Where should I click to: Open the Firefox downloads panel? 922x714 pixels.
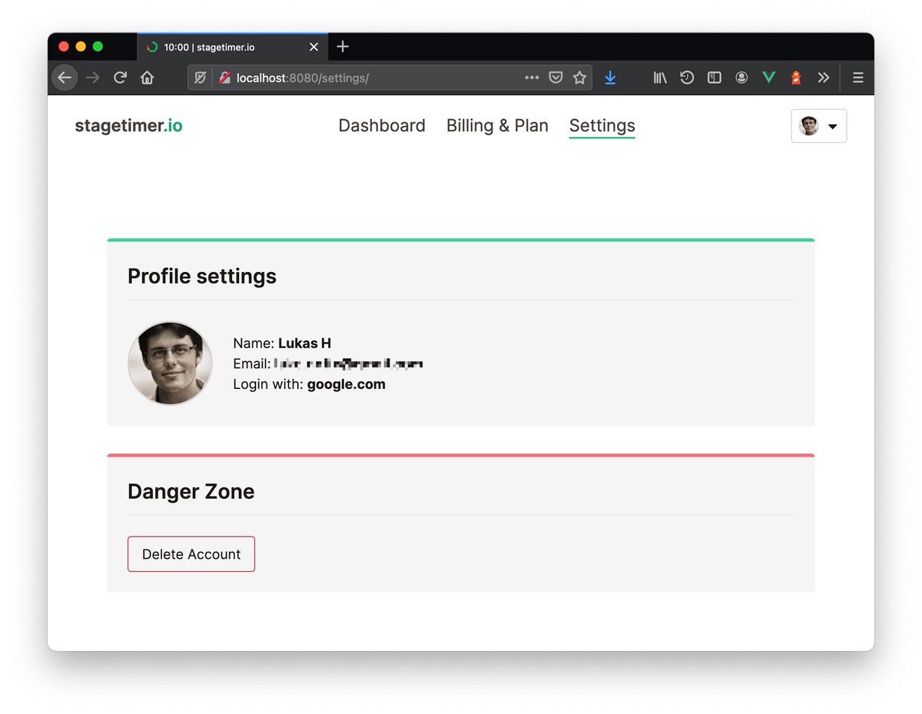click(610, 78)
